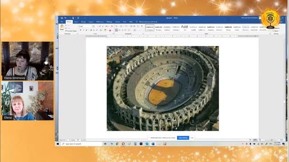Click the 'Type here to search' taskbar box
289x162 pixels.
(x=81, y=144)
